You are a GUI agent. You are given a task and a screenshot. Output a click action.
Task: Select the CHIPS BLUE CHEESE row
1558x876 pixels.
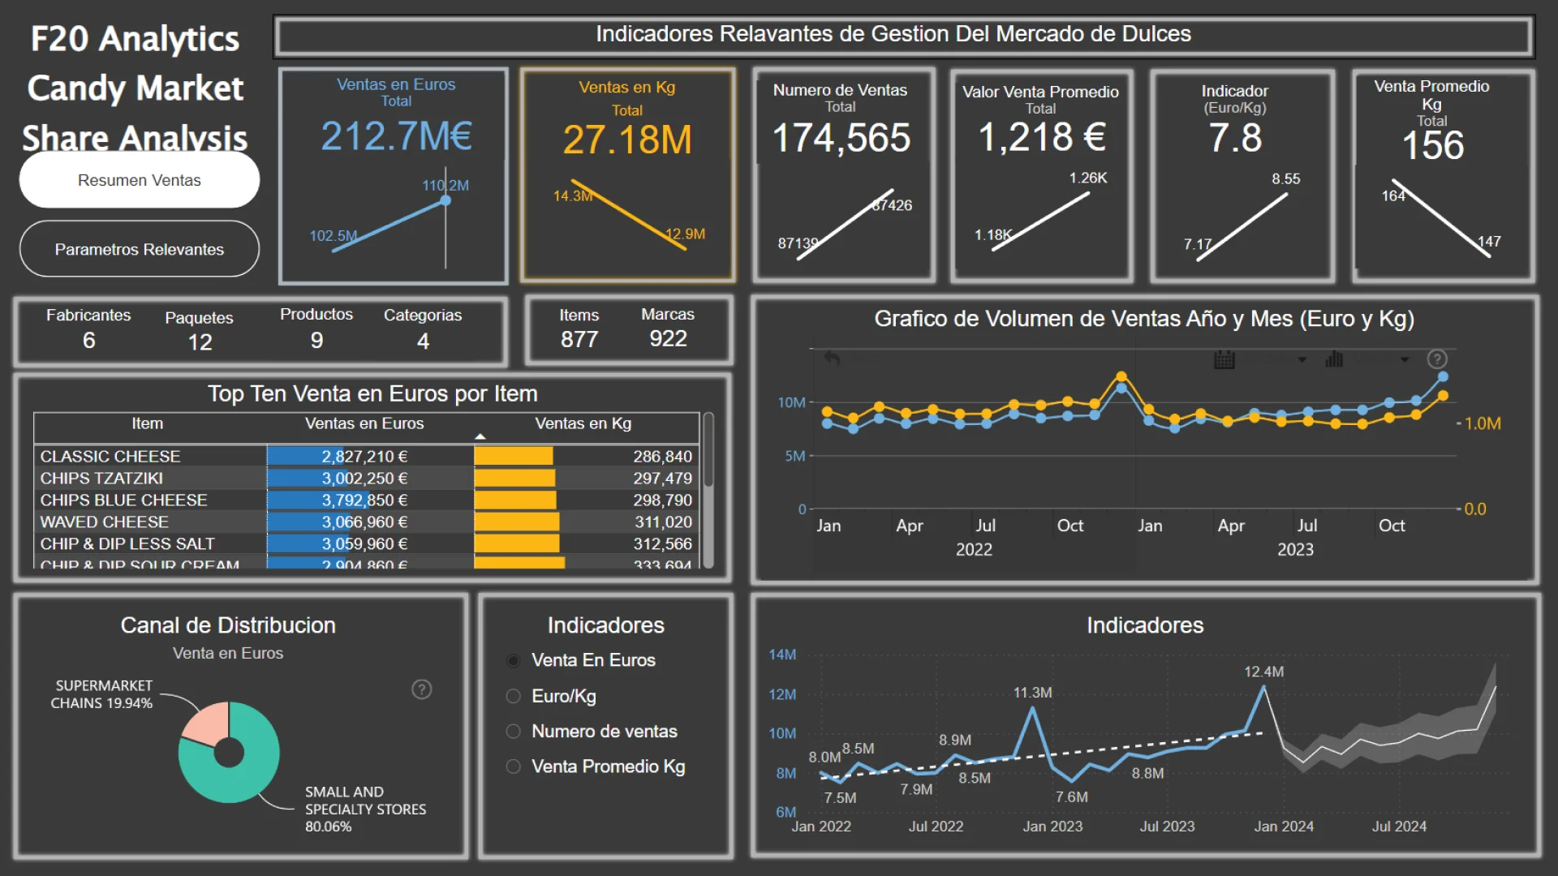[x=366, y=500]
